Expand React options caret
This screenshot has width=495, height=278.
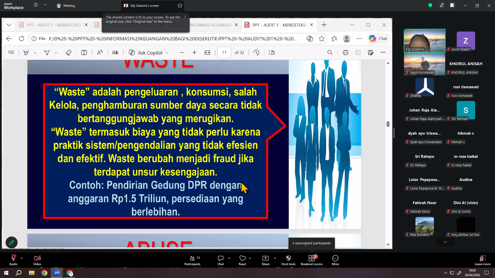250,258
